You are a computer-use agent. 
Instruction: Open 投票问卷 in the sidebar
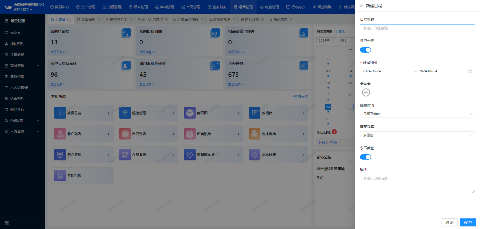tap(22, 55)
